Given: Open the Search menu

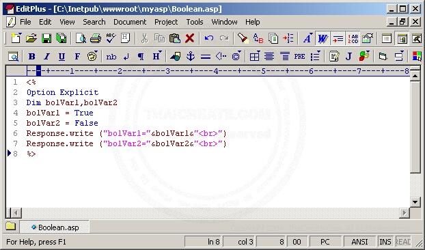Looking at the screenshot, I should pyautogui.click(x=94, y=22).
